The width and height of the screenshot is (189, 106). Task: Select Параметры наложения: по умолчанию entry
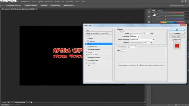point(99,33)
